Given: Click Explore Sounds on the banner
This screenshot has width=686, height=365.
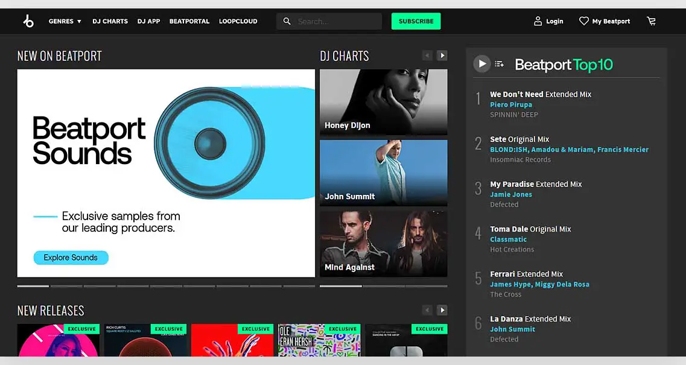Looking at the screenshot, I should (71, 258).
